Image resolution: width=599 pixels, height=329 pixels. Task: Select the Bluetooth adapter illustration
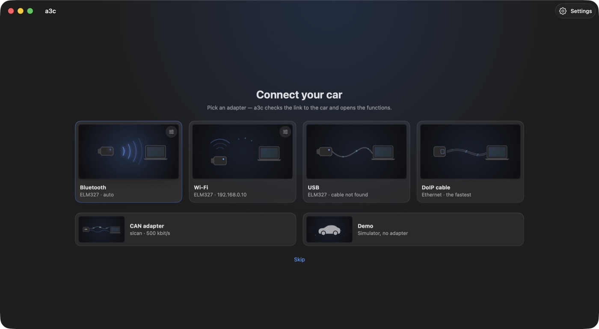128,152
